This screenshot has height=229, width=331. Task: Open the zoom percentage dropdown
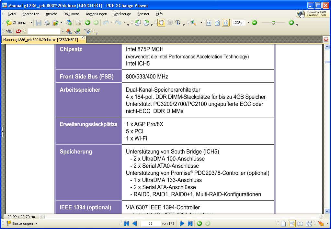coord(248,23)
